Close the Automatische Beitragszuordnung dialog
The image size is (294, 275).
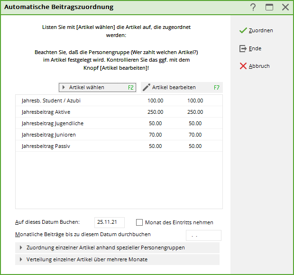(285, 7)
